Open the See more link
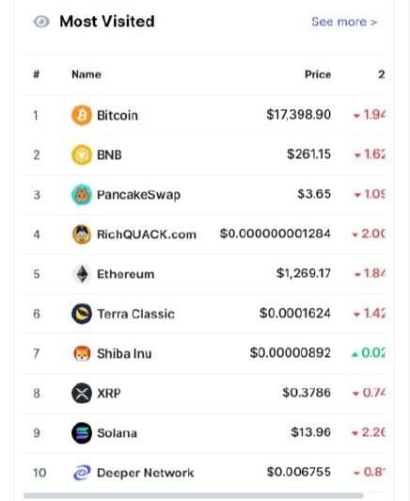 pos(344,22)
